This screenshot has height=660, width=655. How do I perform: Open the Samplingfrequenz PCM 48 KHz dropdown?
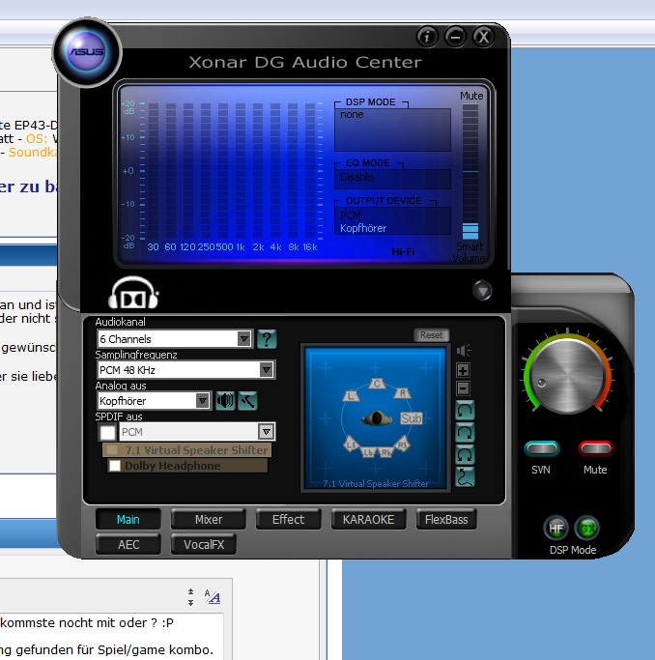click(185, 370)
